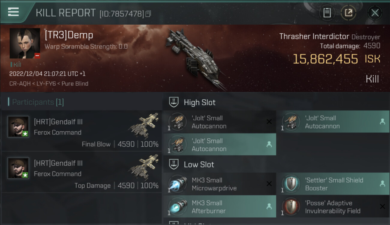Click the Thrasher Interdictor ship name

(x=314, y=37)
